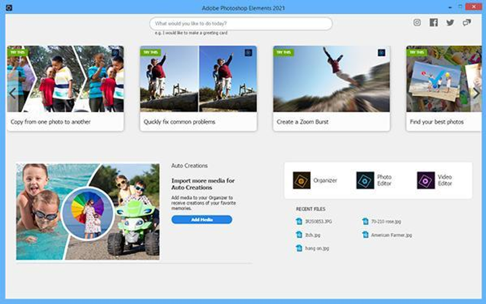Open the community forum chat icon
This screenshot has width=486, height=304.
[x=467, y=22]
